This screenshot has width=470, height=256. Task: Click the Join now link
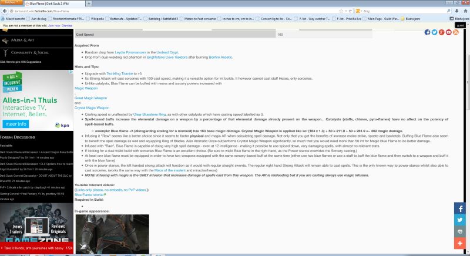point(54,26)
